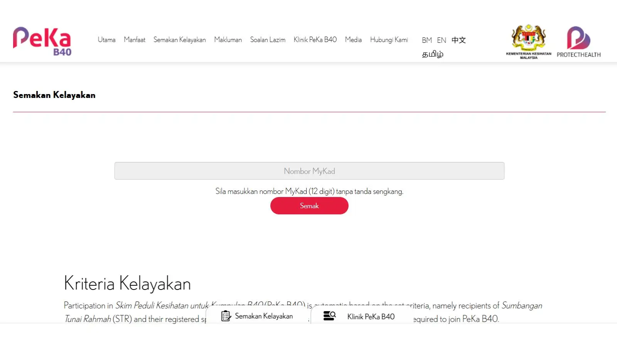Open the Utama page
617x347 pixels.
point(107,40)
